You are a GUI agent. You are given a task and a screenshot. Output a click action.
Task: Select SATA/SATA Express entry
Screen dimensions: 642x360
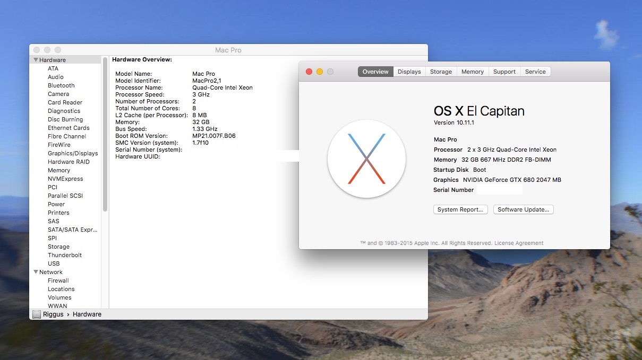(73, 230)
